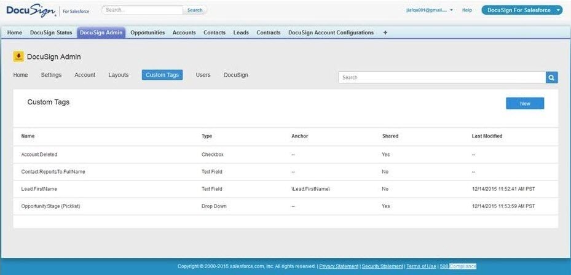Open the Accounts tab
The height and width of the screenshot is (275, 571).
coord(184,33)
